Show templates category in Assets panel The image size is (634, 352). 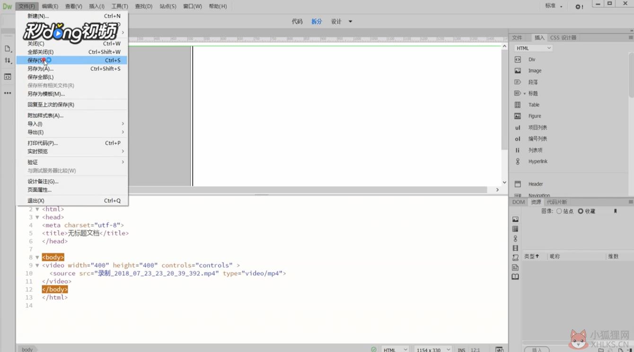pos(515,267)
